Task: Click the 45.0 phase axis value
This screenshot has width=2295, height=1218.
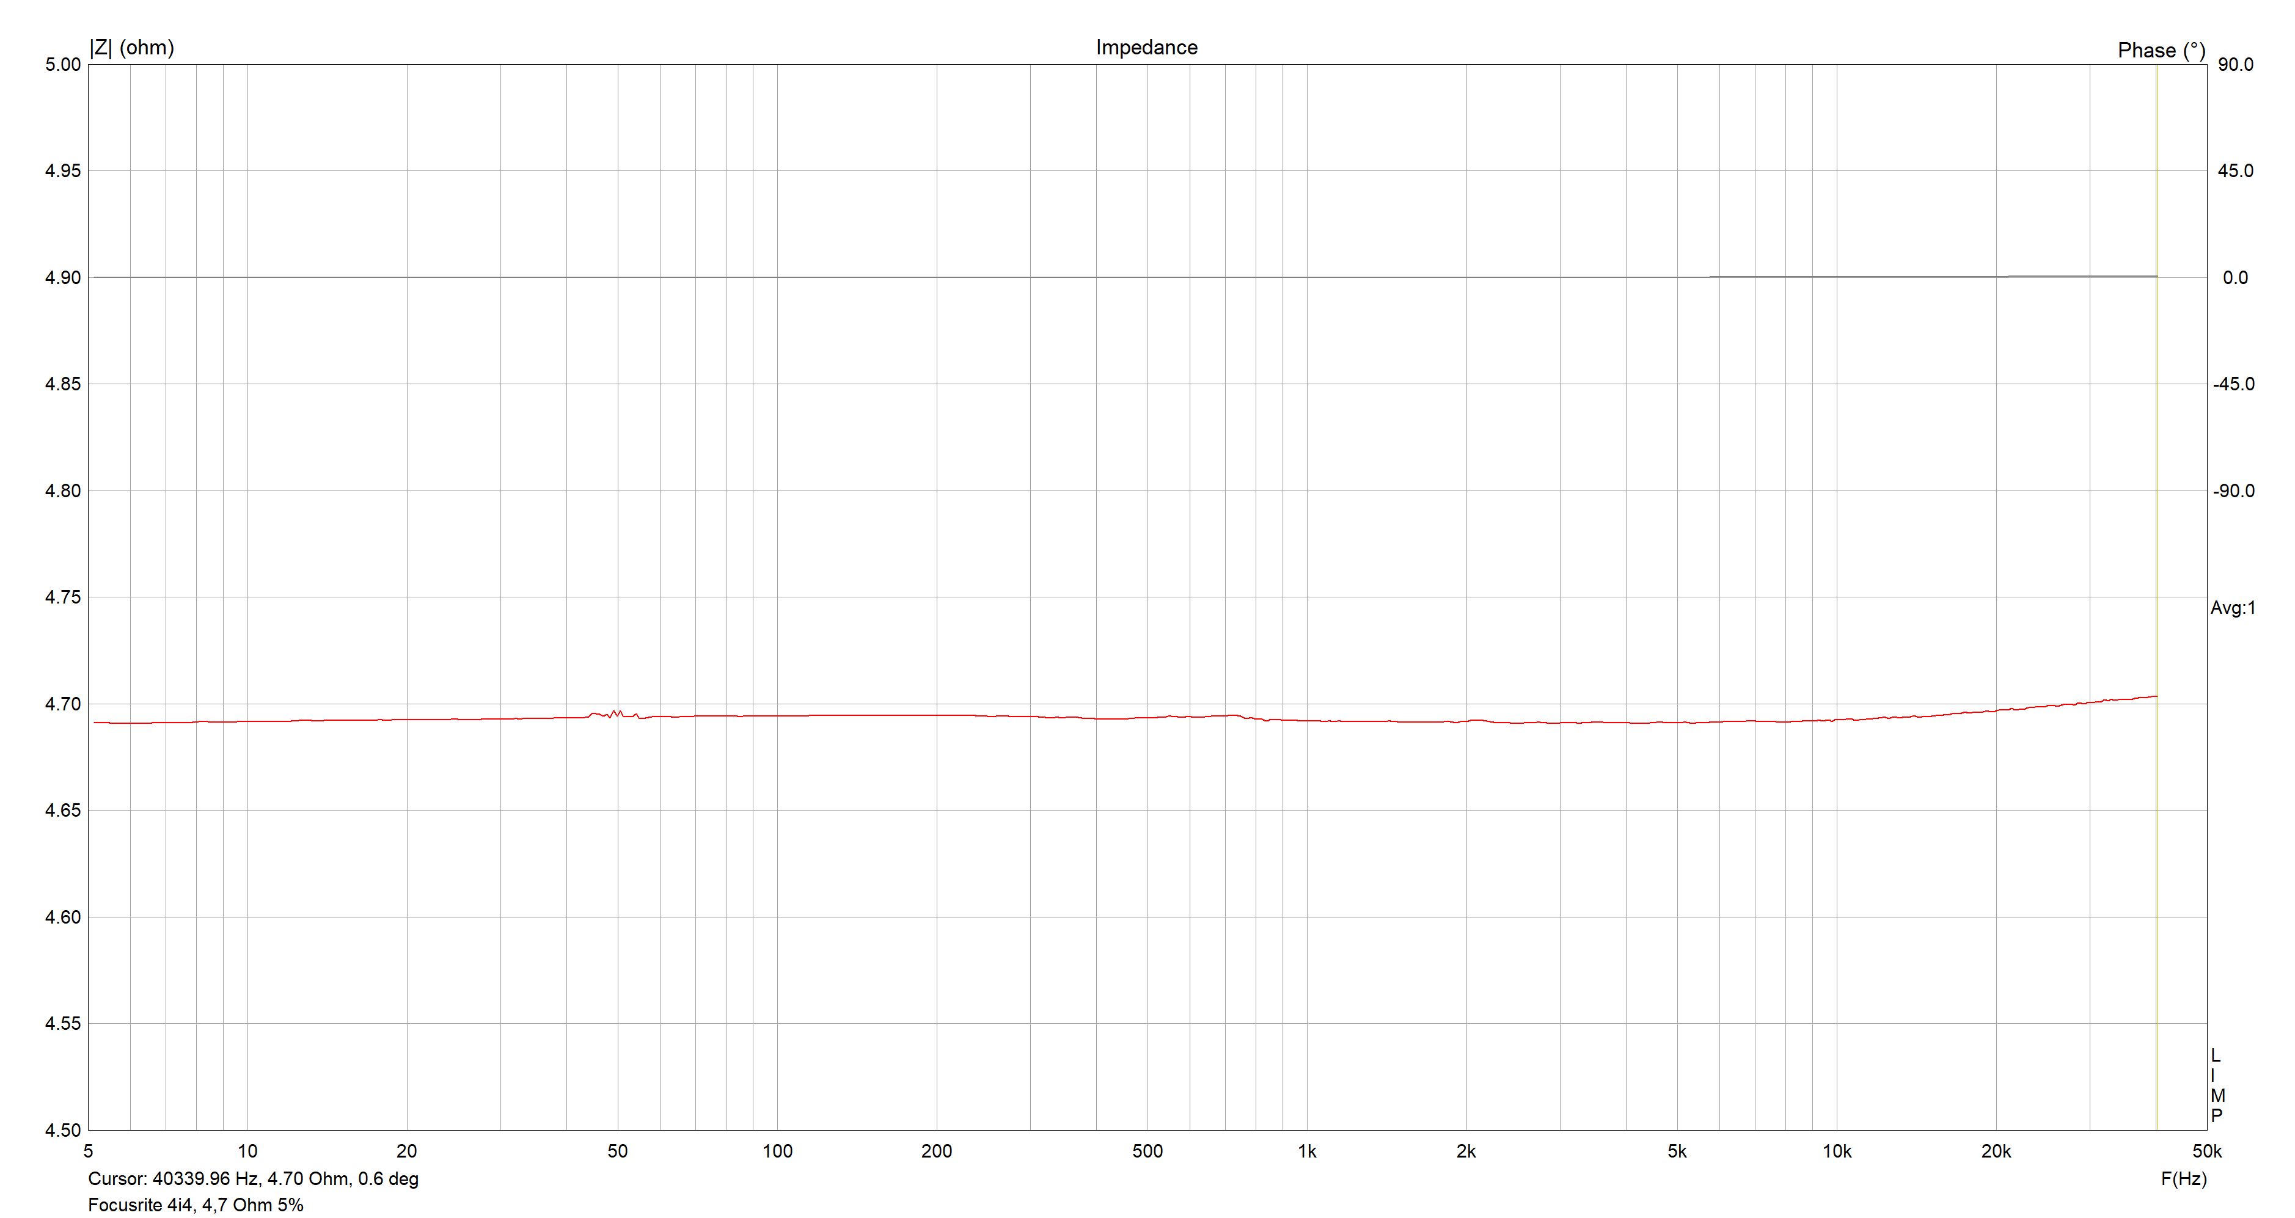Action: point(2235,171)
